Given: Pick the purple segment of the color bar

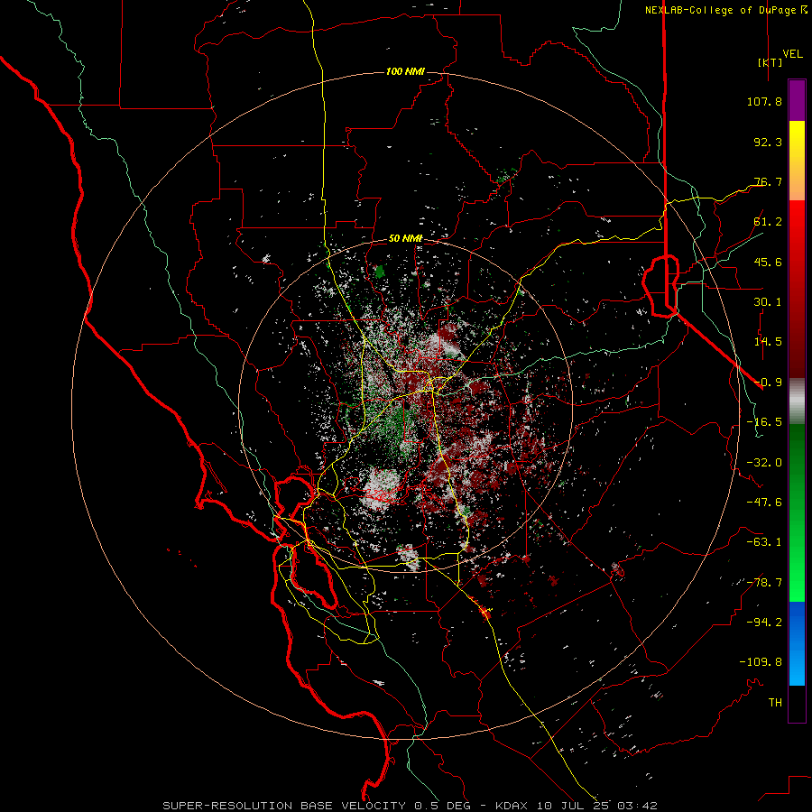Looking at the screenshot, I should point(797,100).
